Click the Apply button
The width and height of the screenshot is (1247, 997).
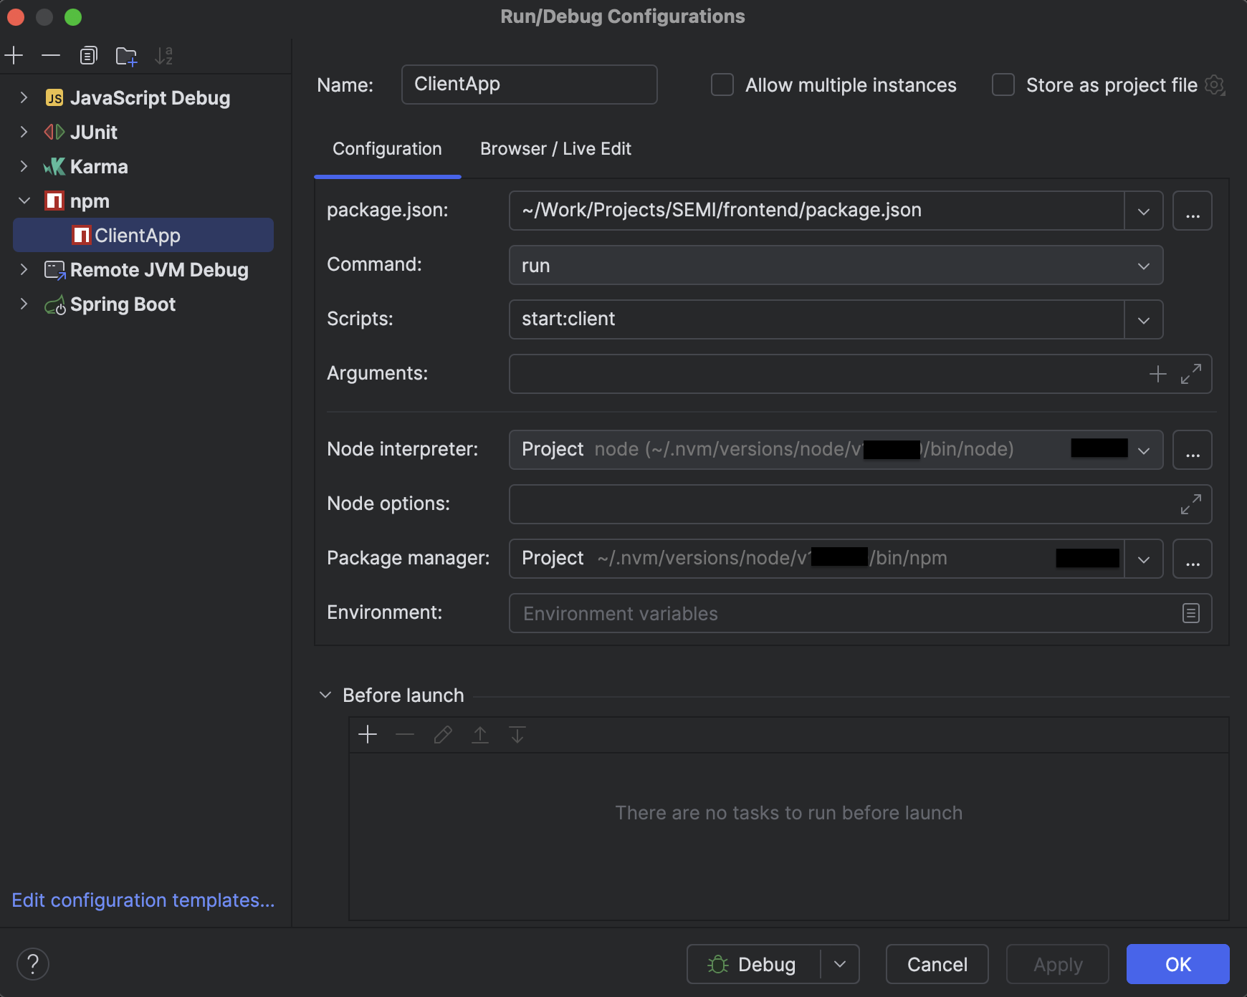(x=1058, y=964)
